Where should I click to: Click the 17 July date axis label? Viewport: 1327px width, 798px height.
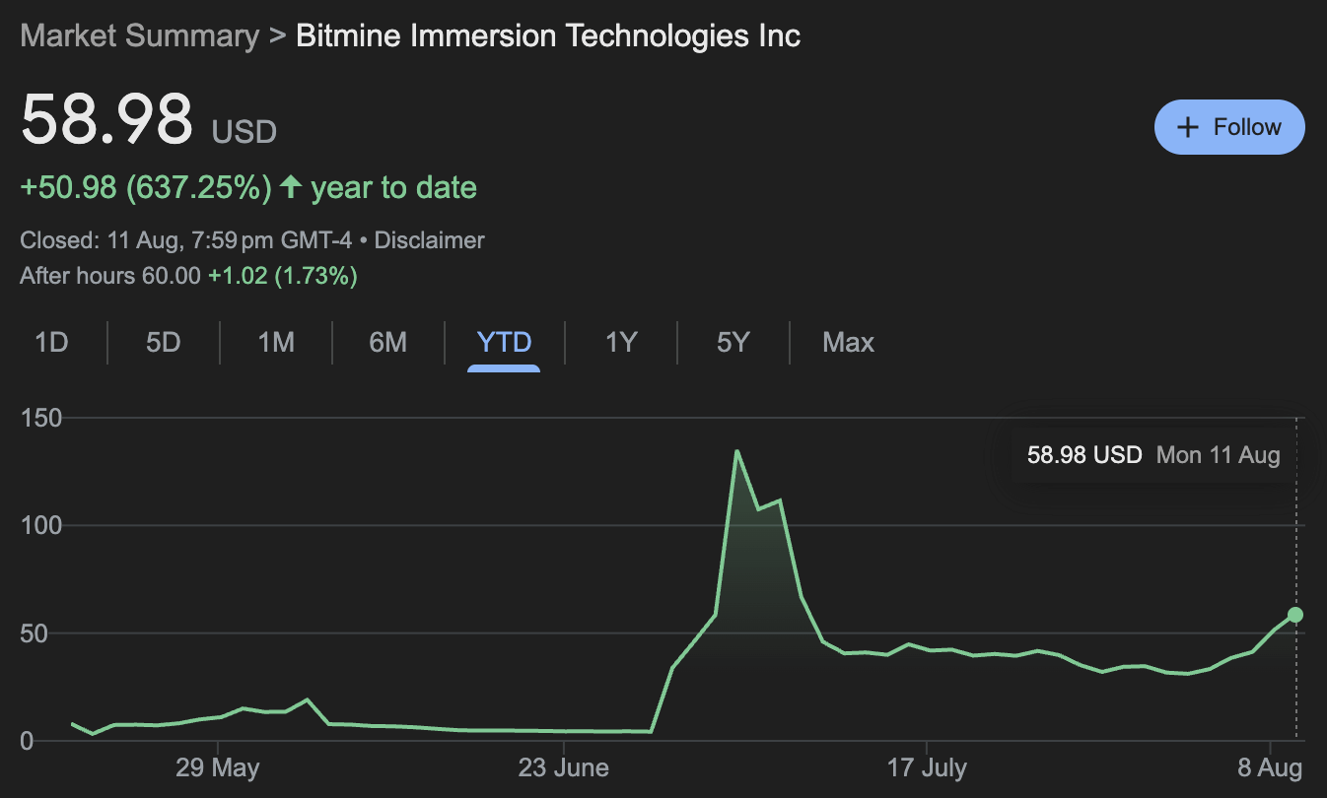(x=927, y=767)
